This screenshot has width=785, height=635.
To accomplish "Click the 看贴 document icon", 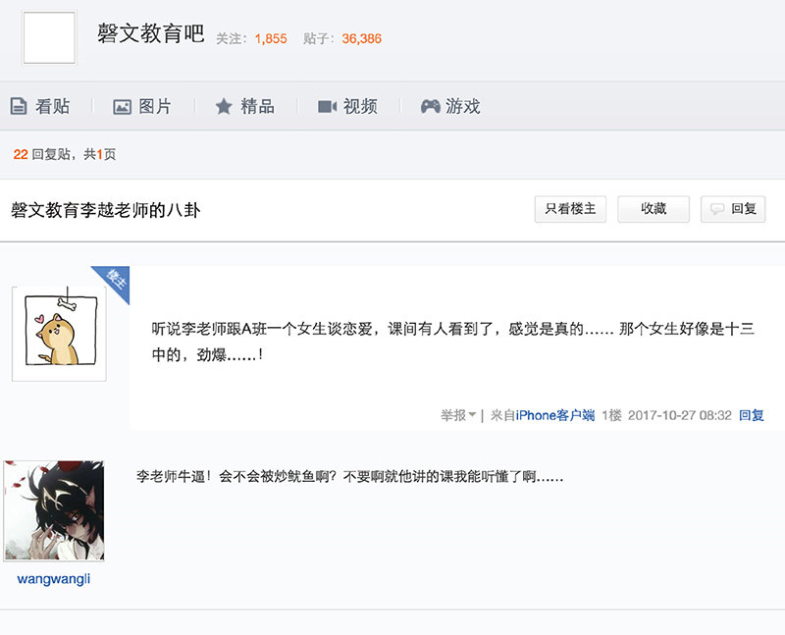I will (x=18, y=106).
